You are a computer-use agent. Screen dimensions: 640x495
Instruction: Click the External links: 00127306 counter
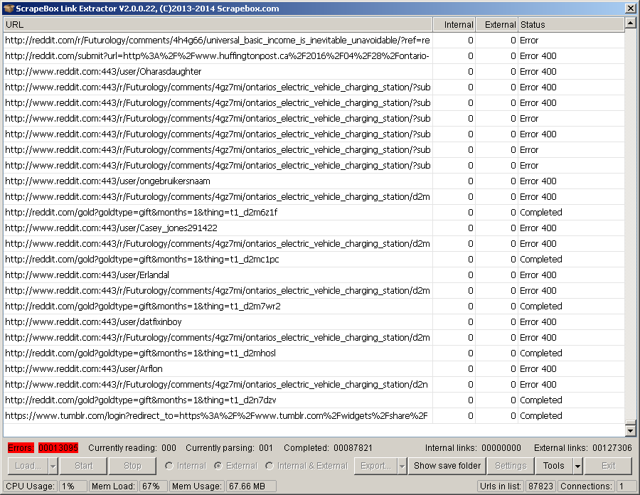tap(583, 447)
